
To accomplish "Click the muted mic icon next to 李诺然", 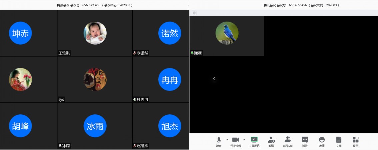I will [135, 53].
